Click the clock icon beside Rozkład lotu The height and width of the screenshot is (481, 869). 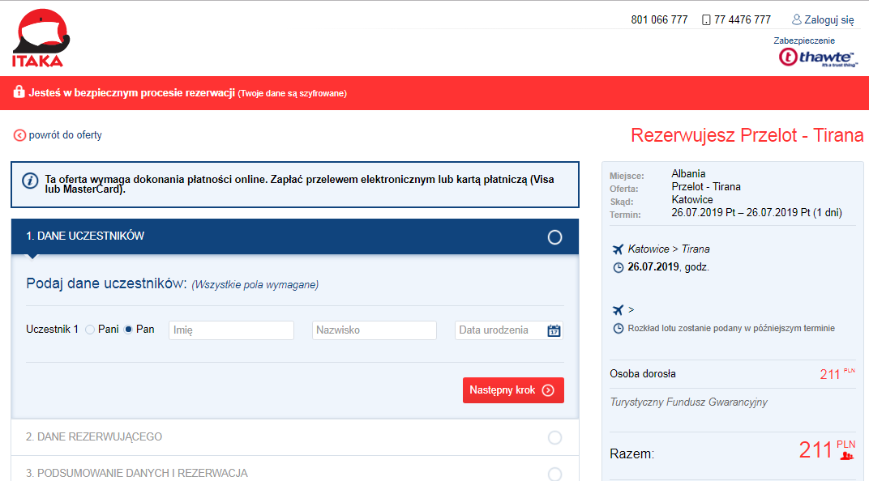(x=618, y=328)
